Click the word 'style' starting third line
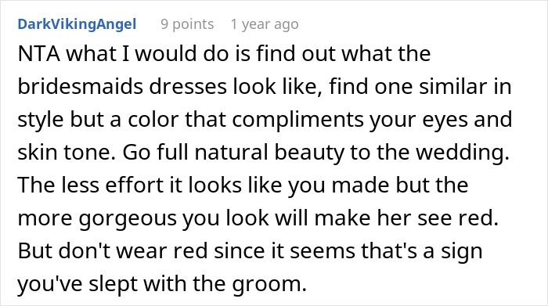The width and height of the screenshot is (548, 306). tap(41, 120)
